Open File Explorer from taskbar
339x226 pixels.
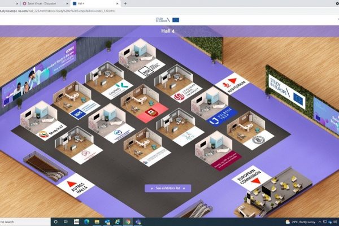tap(97, 222)
